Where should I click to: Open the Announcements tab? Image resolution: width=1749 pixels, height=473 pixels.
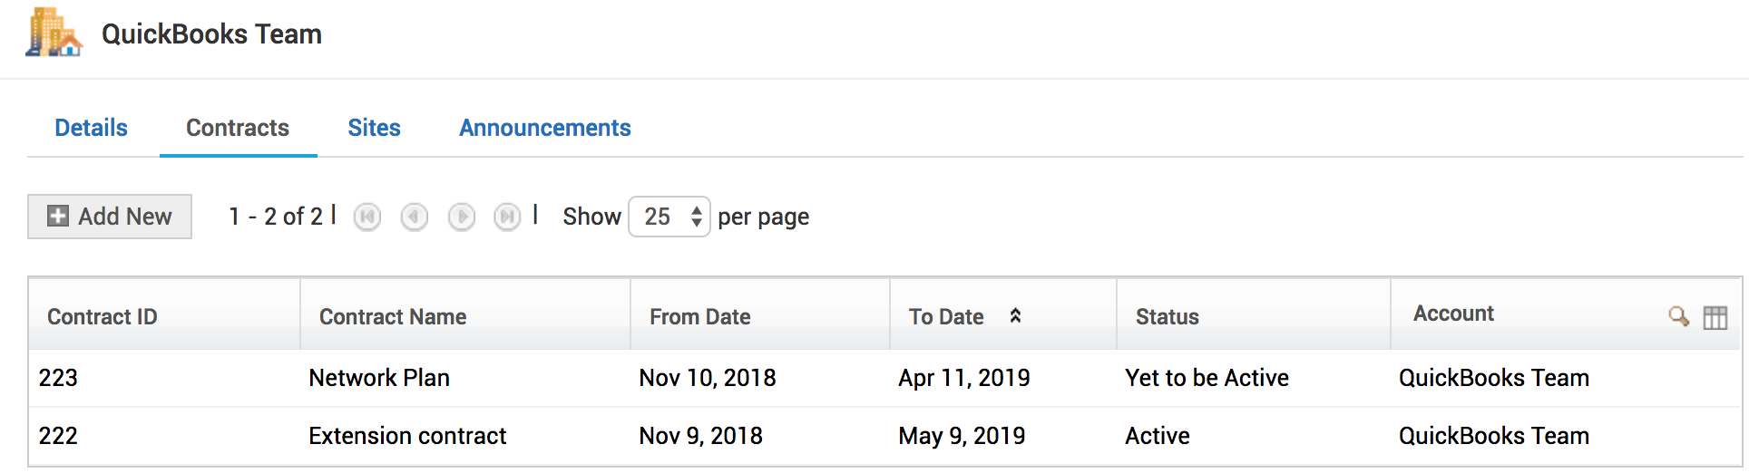[544, 128]
